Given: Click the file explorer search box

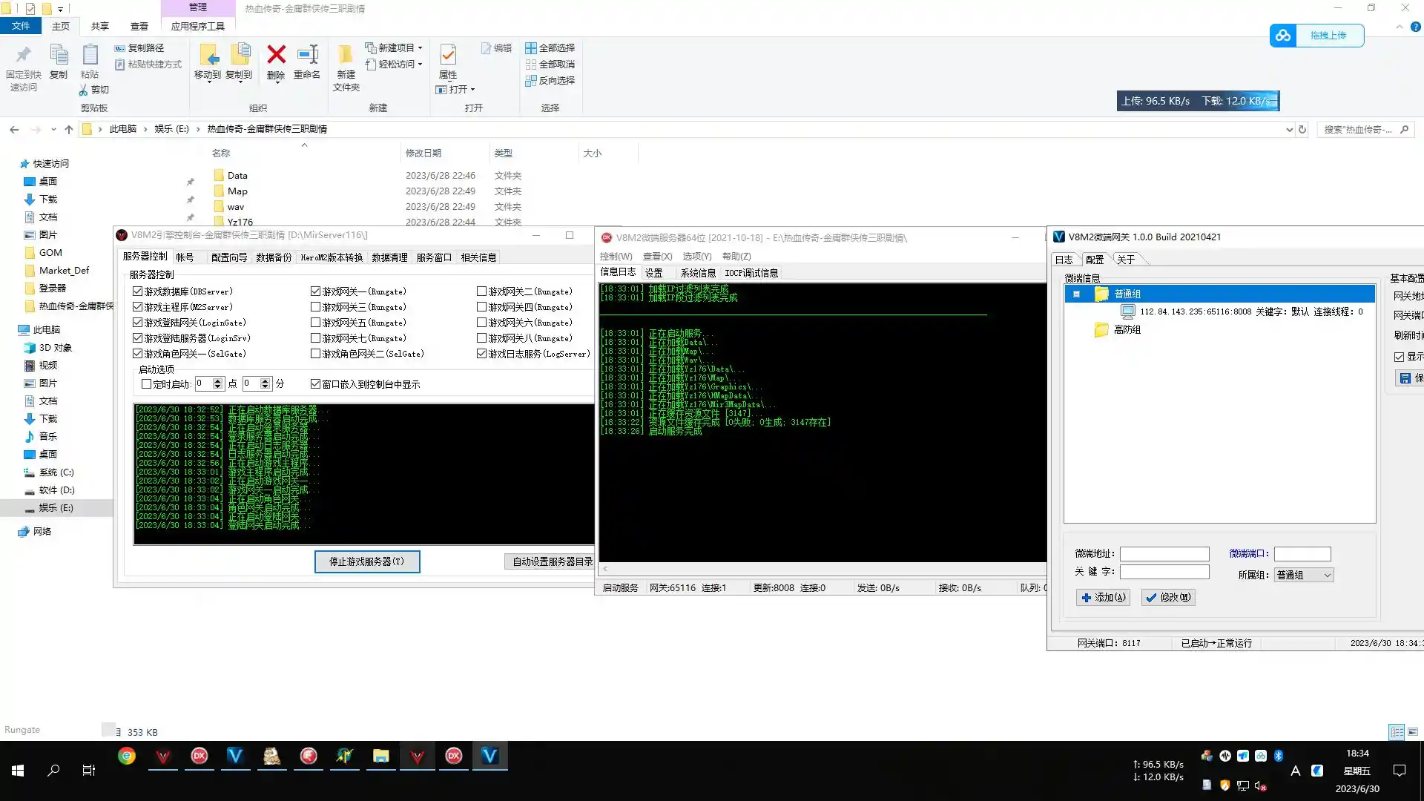Looking at the screenshot, I should point(1366,129).
